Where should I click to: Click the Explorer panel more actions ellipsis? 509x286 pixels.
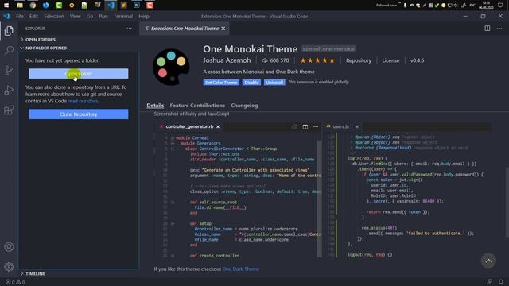[x=129, y=29]
